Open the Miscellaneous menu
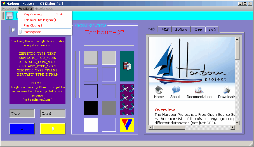 point(43,9)
